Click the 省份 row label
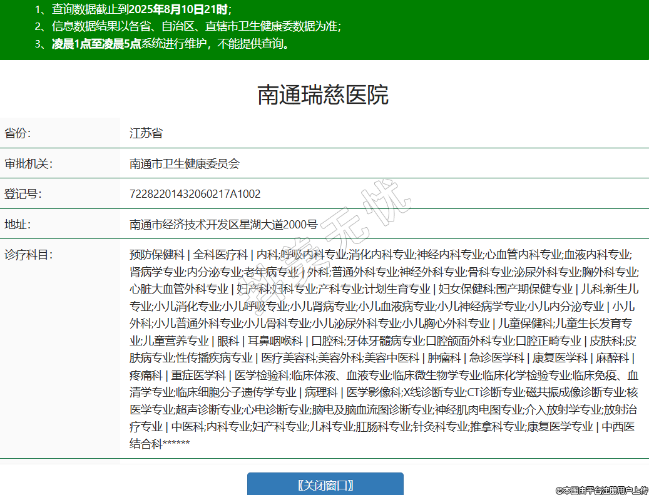 click(18, 133)
